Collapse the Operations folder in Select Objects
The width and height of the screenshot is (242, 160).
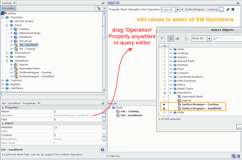tap(171, 93)
